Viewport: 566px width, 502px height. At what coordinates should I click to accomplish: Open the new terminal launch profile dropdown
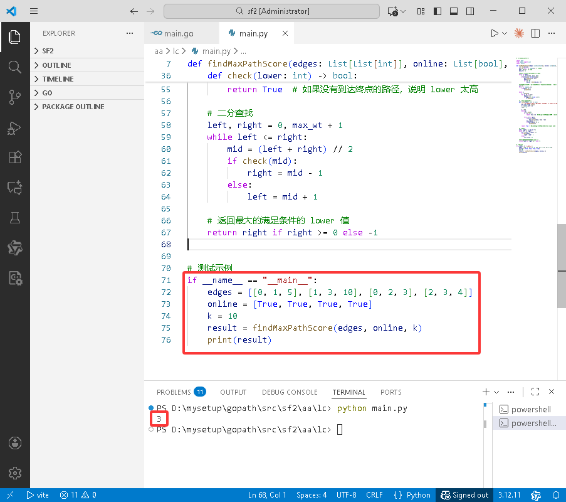(x=496, y=392)
